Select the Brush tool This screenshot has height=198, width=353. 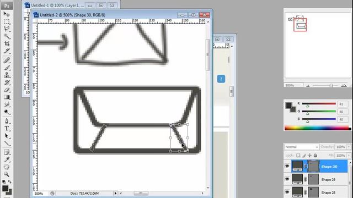(7, 68)
